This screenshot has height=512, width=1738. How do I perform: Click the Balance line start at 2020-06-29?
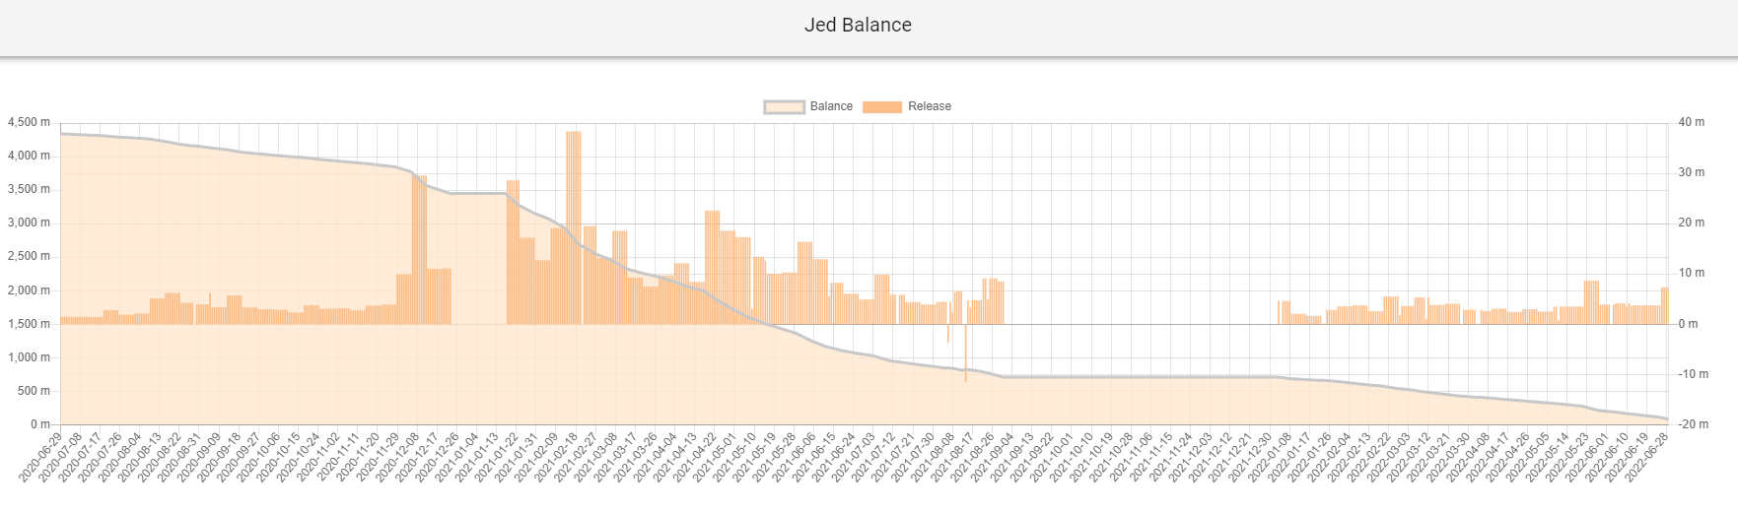click(61, 133)
